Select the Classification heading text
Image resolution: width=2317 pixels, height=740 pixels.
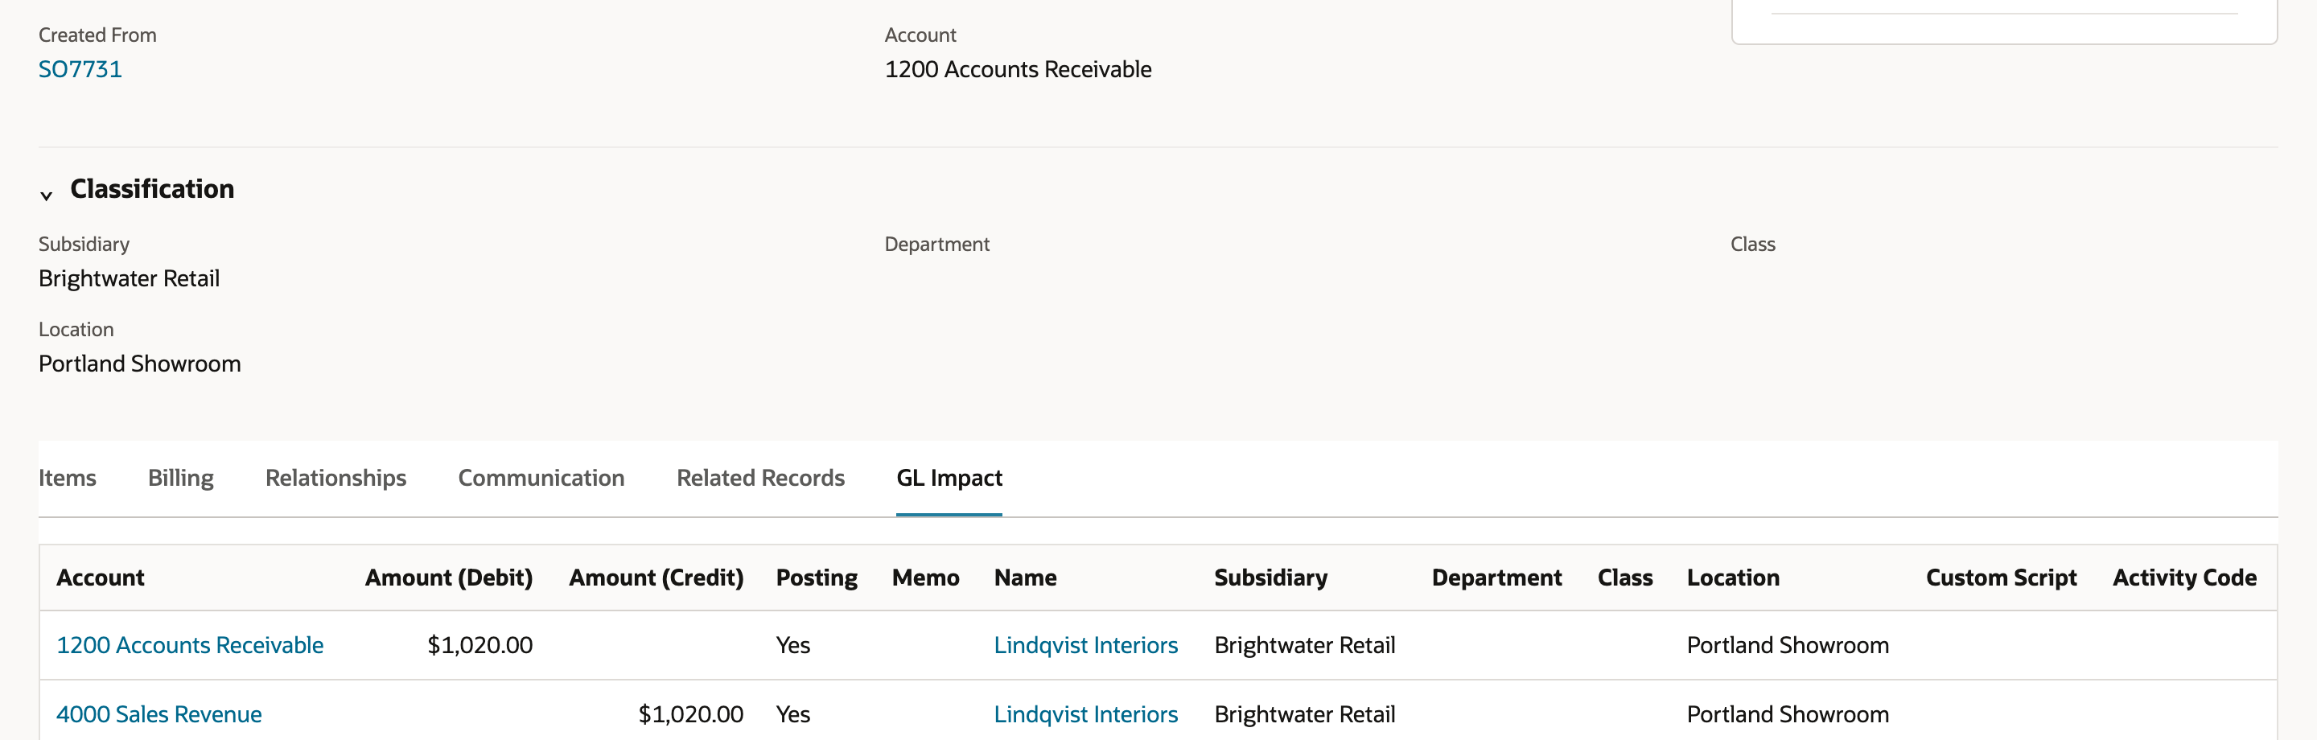click(152, 189)
